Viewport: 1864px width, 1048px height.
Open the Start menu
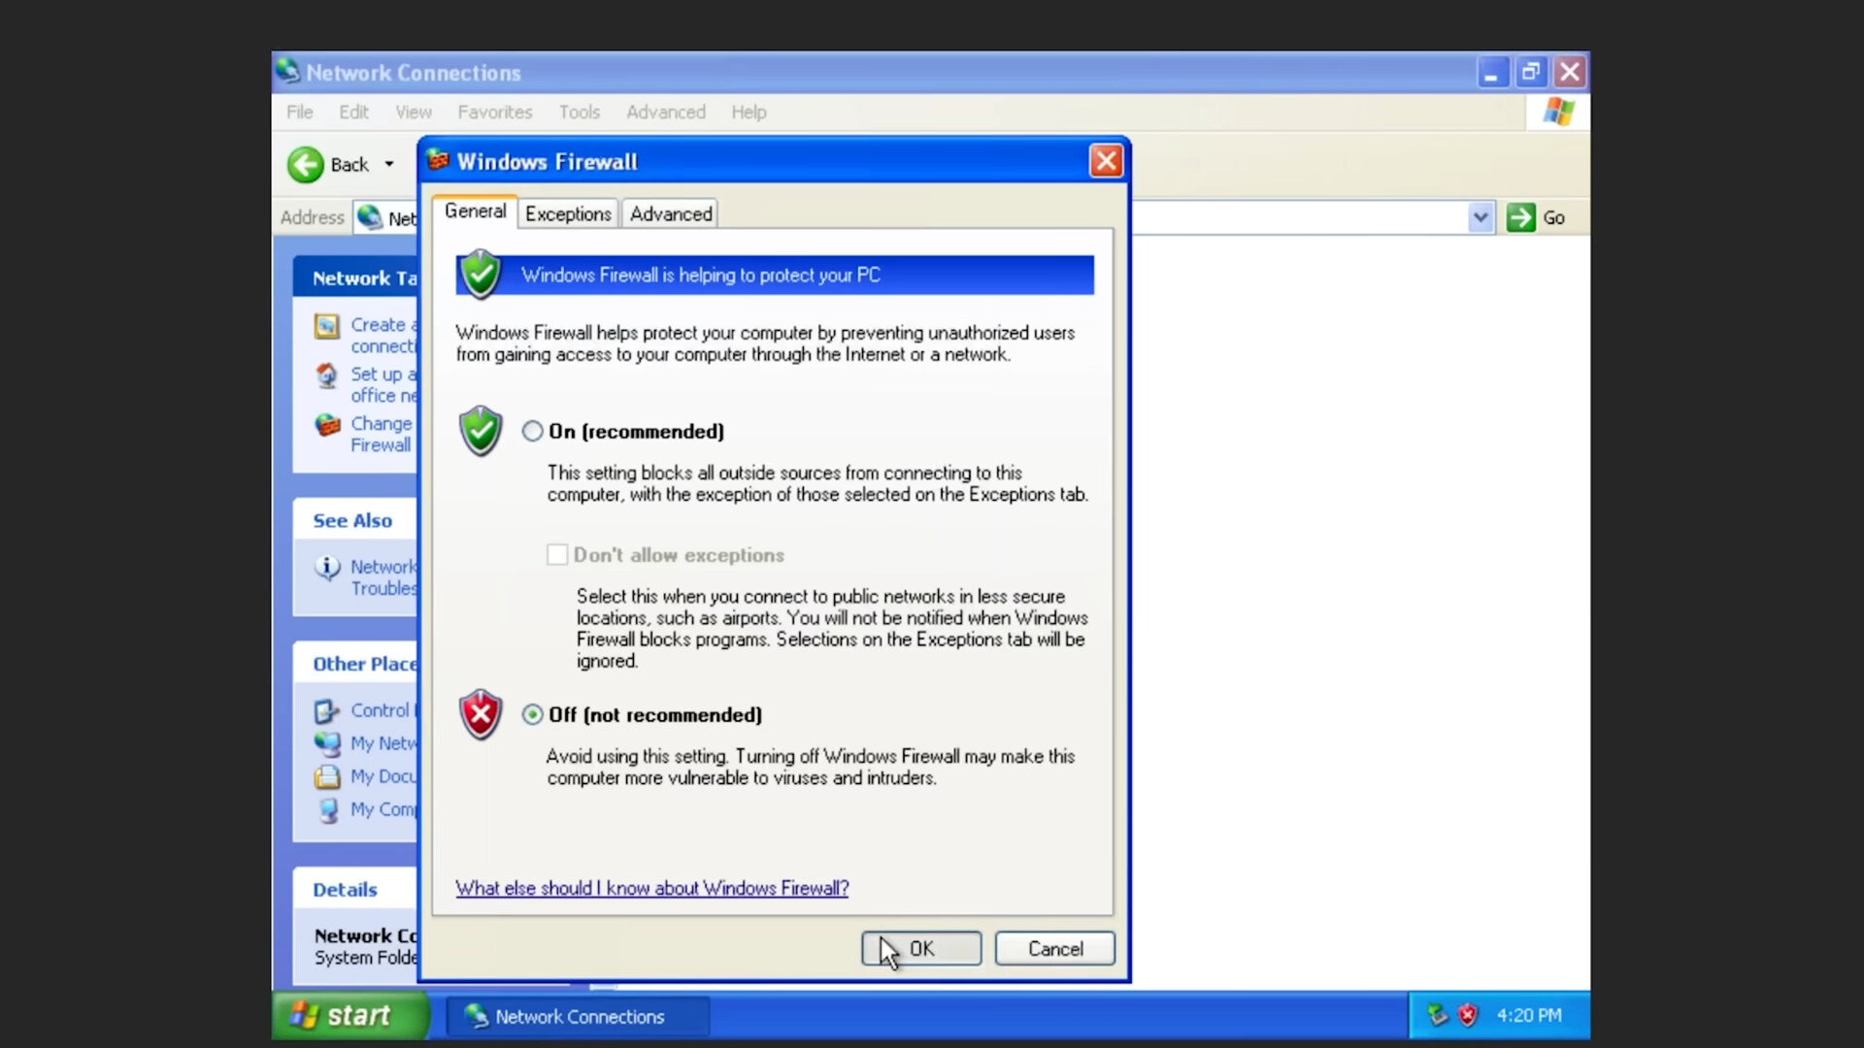pos(349,1016)
